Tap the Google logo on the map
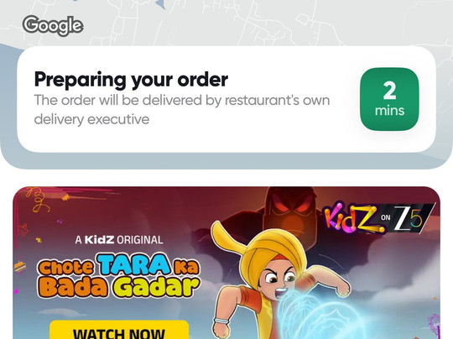Viewport: 453px width, 339px height. pos(53,25)
